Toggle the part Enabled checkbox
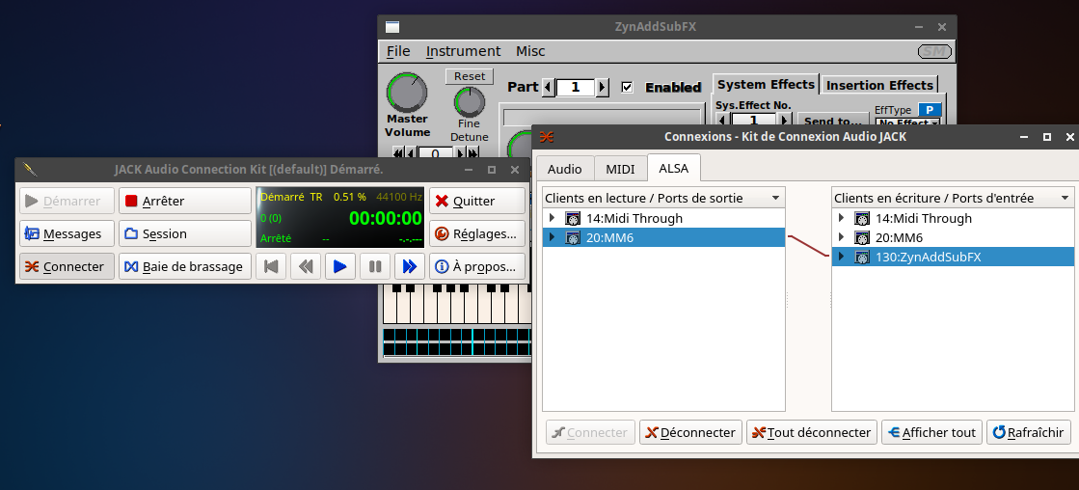The height and width of the screenshot is (490, 1079). coord(626,88)
